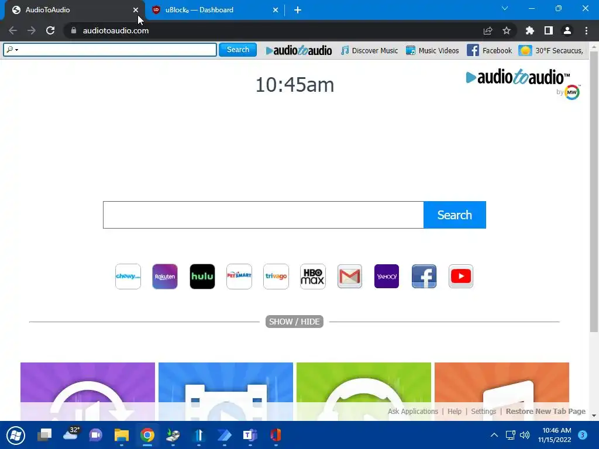The height and width of the screenshot is (449, 599).
Task: Open the Chewy shortcut icon
Action: (128, 277)
